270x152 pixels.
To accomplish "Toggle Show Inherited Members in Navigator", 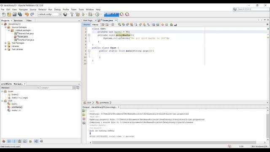I will [x=4, y=141].
